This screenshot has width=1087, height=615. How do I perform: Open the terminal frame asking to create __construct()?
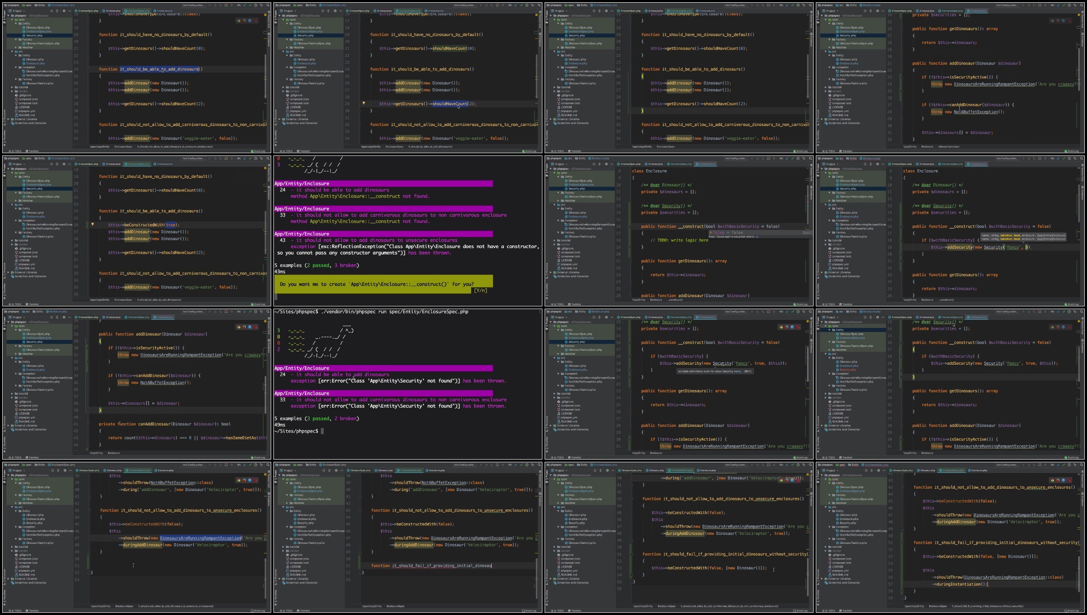[x=408, y=231]
